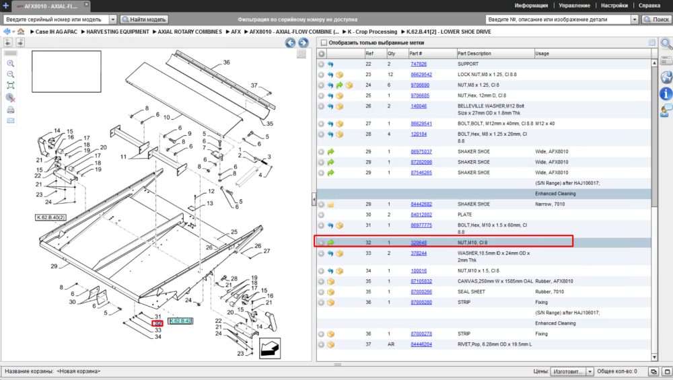The width and height of the screenshot is (673, 380).
Task: Select the round add button for part 87000278
Action: pos(321,334)
